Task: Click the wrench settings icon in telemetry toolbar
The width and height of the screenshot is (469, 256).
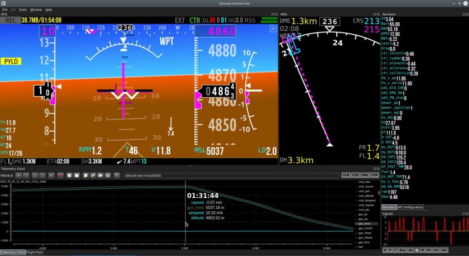Action: click(x=116, y=175)
